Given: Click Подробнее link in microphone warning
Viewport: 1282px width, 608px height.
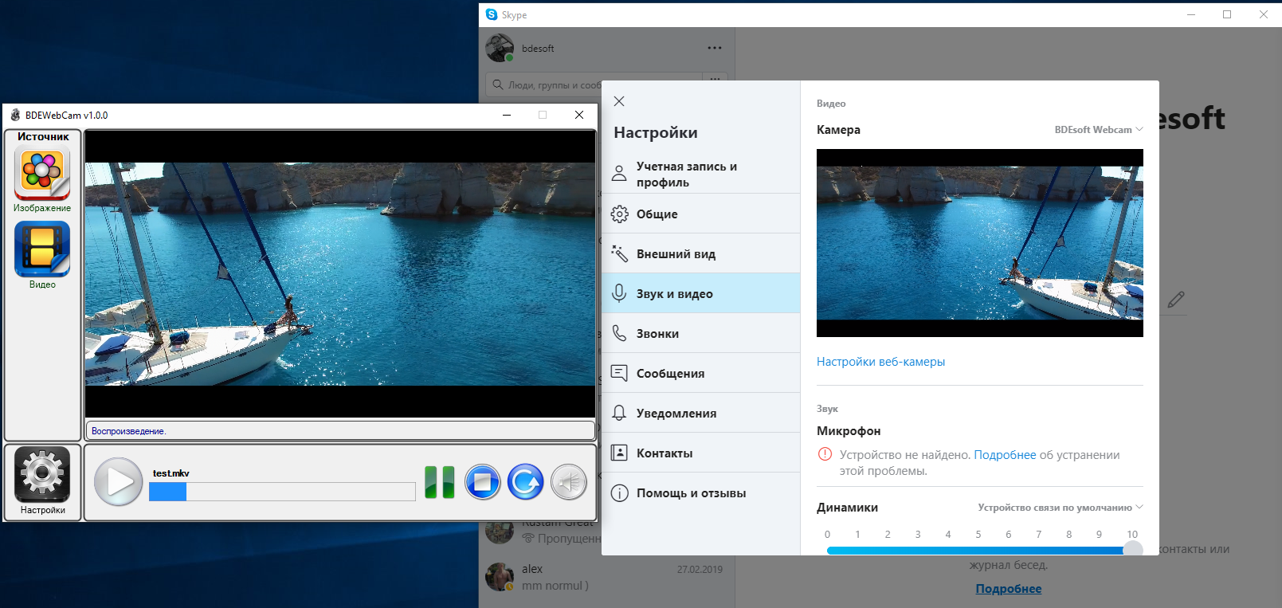Looking at the screenshot, I should [1005, 455].
